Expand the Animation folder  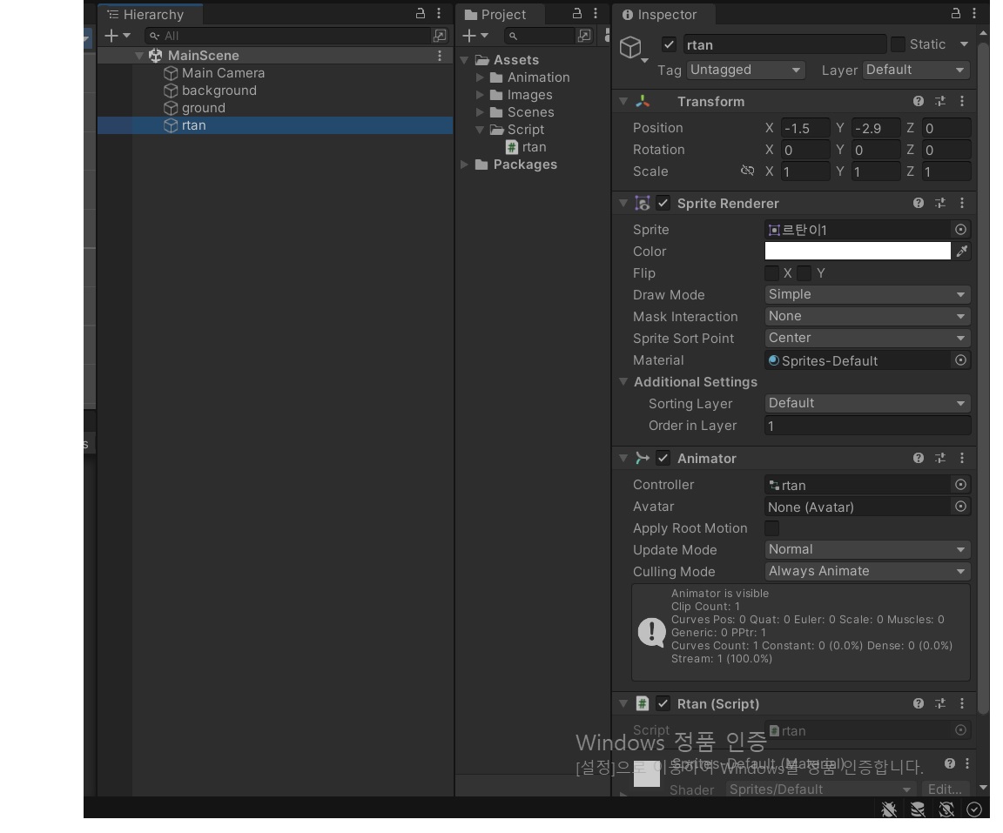(x=480, y=77)
